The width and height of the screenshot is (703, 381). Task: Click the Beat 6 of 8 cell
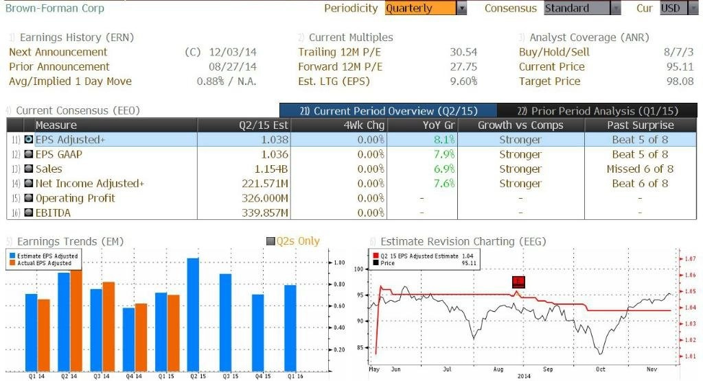tap(641, 184)
